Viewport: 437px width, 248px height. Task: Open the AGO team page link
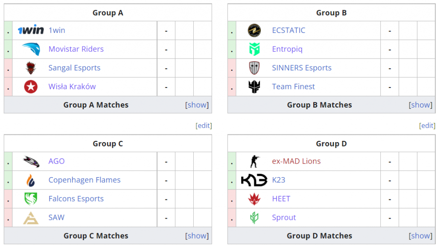[57, 161]
